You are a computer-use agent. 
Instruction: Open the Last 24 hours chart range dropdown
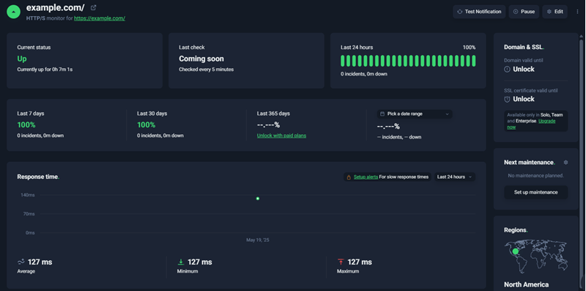[x=454, y=177]
